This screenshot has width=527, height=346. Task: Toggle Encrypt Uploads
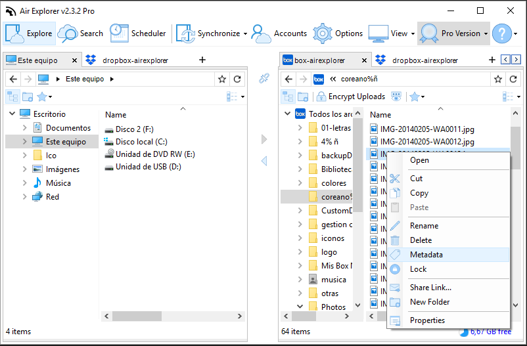point(351,97)
